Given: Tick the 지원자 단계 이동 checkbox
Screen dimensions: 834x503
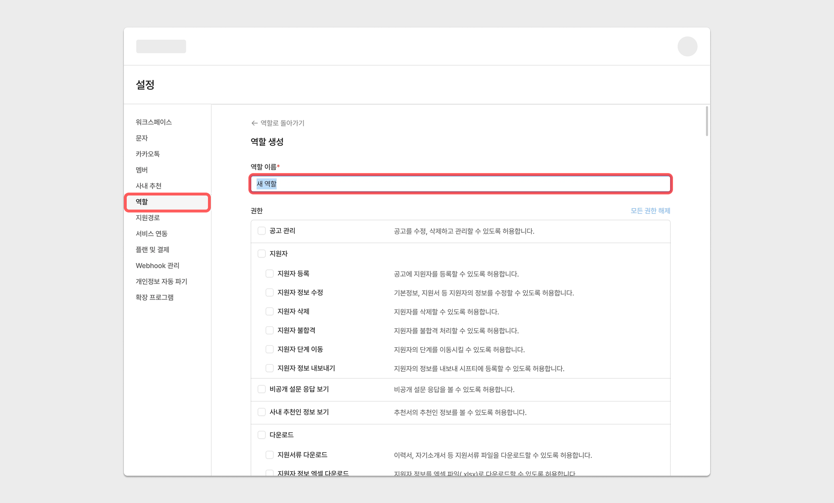Looking at the screenshot, I should pos(269,349).
